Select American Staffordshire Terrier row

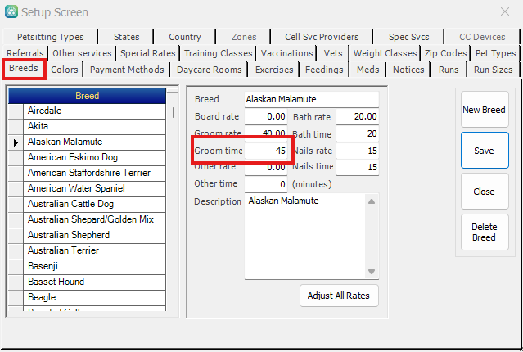click(x=94, y=174)
